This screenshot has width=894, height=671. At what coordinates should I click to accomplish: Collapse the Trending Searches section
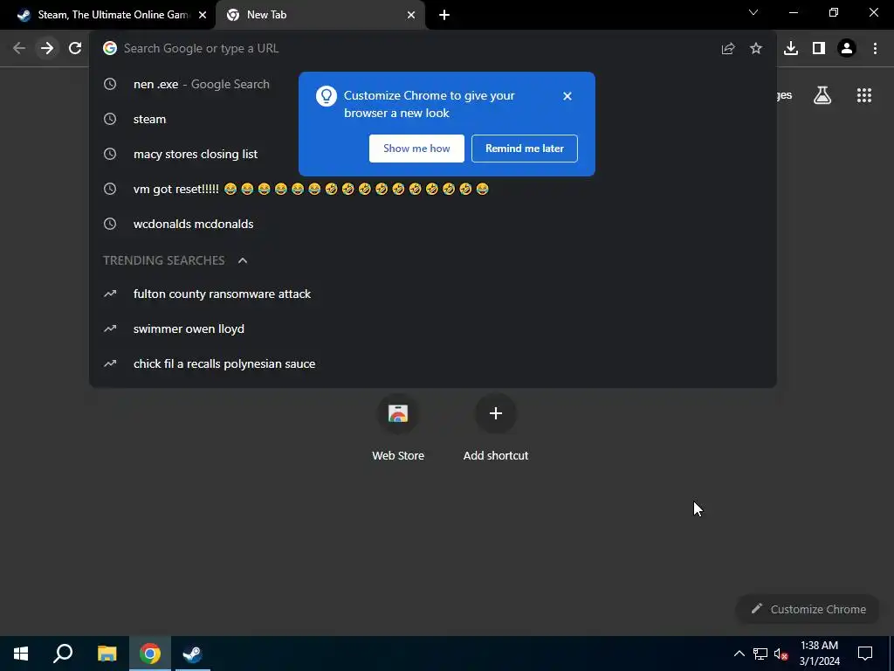point(243,260)
